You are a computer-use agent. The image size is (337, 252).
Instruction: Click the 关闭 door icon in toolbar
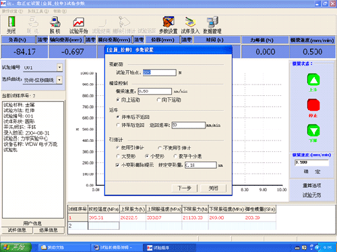point(11,22)
